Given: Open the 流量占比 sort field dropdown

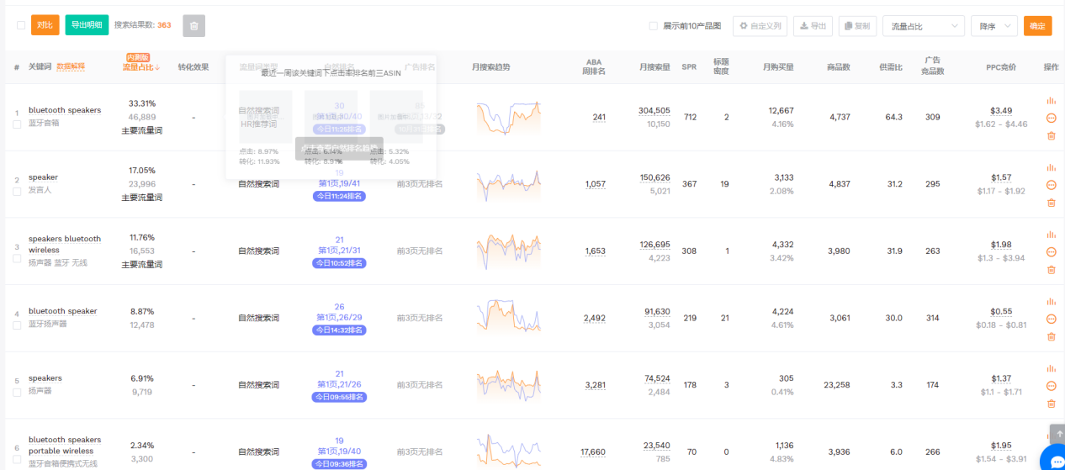Looking at the screenshot, I should [x=925, y=26].
